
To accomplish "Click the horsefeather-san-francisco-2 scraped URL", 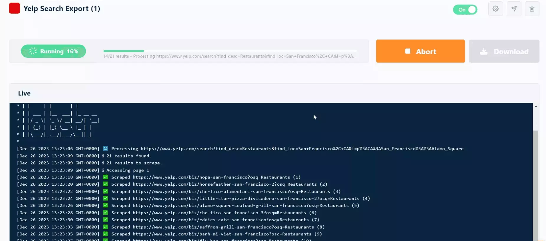I will pyautogui.click(x=224, y=184).
